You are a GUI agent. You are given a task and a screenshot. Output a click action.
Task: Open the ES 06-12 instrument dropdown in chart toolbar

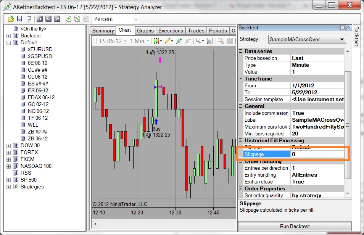pos(113,41)
